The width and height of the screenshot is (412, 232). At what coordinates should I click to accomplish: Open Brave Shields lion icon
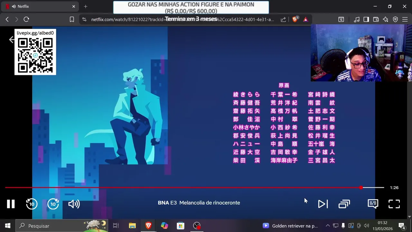[x=295, y=19]
